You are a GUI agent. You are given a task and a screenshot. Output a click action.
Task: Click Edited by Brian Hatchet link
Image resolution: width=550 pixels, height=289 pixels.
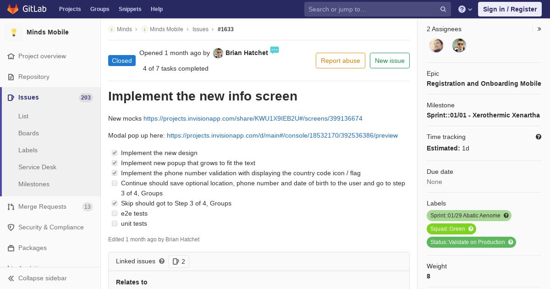coord(182,239)
